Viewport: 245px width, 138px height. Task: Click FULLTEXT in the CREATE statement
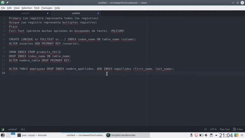point(47,39)
